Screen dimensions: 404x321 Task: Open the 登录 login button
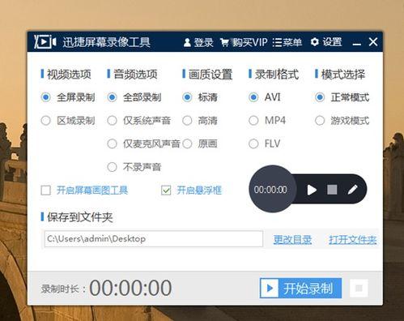point(198,42)
